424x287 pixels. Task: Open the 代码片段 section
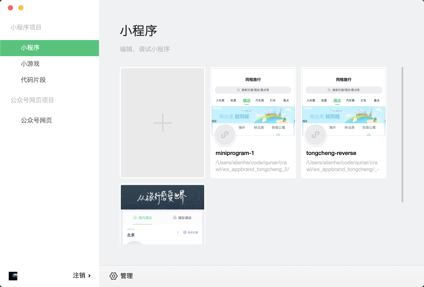coord(33,80)
